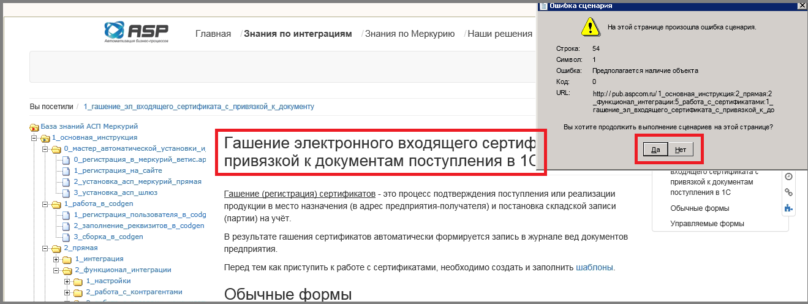Collapse the 2_прямая tree node
This screenshot has height=304, width=808.
pyautogui.click(x=45, y=248)
